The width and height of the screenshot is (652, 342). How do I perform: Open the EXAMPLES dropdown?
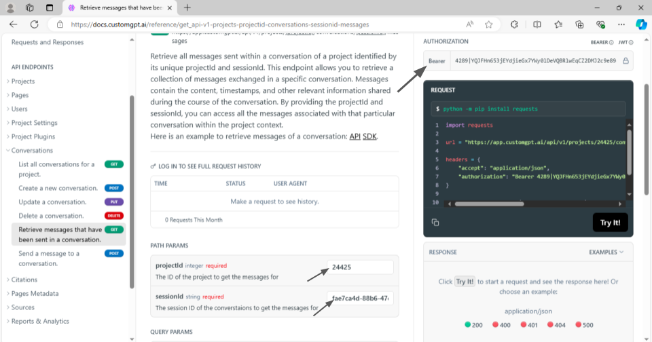click(606, 252)
